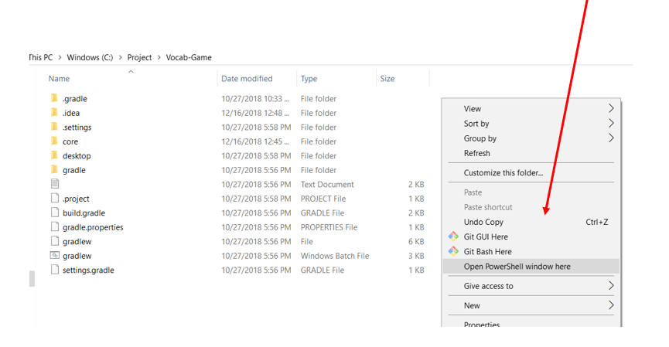Open the dropdown chevron after This PC
The height and width of the screenshot is (347, 669).
(60, 57)
